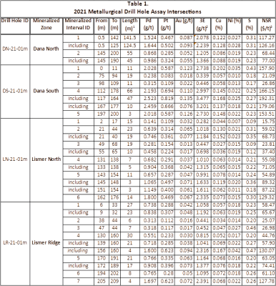Click the 'Ni (%)' column header
The image size is (276, 286).
234,21
